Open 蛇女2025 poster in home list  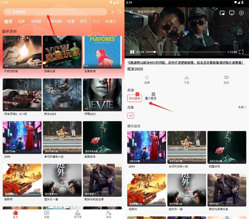point(62,95)
